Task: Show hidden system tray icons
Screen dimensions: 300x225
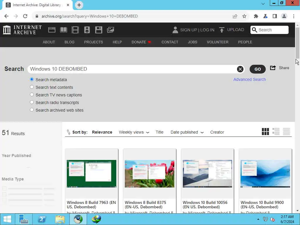Action: tap(258, 219)
